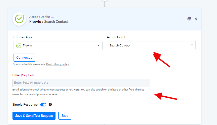
Task: Click the arrow caret on Search Contact dropdown
Action: pos(192,45)
